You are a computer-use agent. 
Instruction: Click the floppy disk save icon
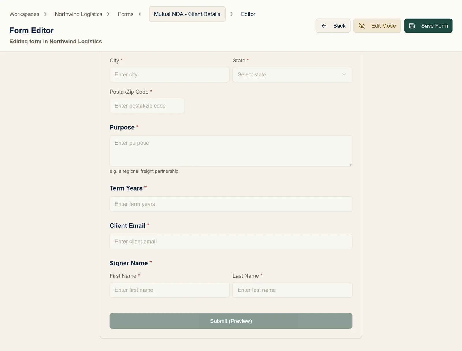click(412, 26)
